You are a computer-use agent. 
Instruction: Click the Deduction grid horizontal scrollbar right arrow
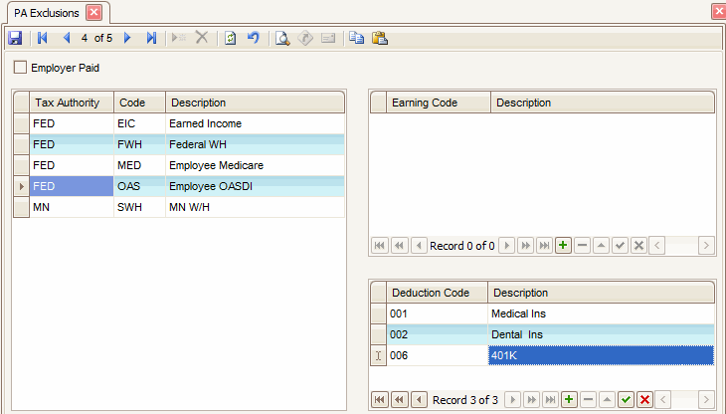706,399
